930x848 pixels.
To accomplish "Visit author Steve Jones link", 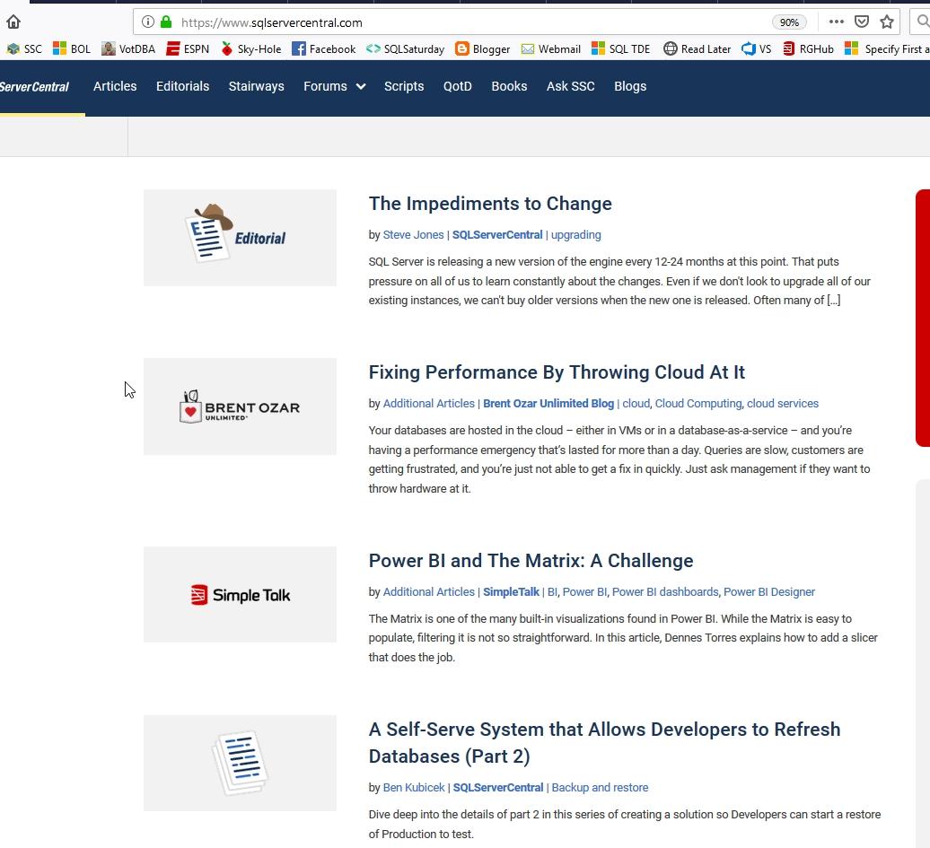I will tap(413, 235).
